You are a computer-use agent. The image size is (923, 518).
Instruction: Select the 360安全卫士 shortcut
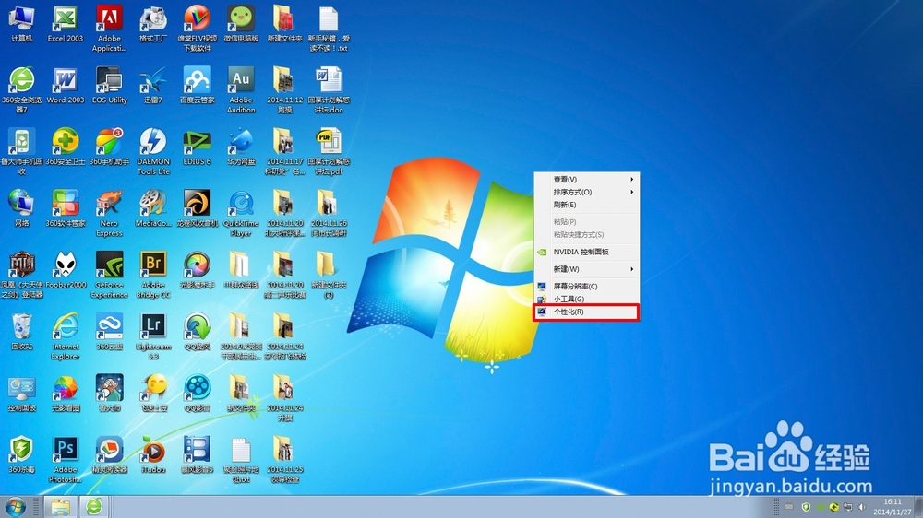pos(66,147)
